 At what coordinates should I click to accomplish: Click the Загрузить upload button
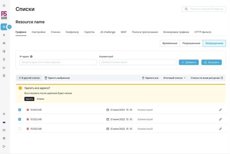coord(211,62)
